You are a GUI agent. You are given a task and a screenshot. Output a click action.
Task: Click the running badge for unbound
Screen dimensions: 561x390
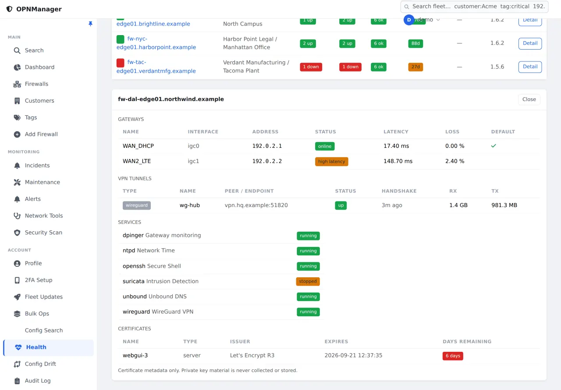308,297
